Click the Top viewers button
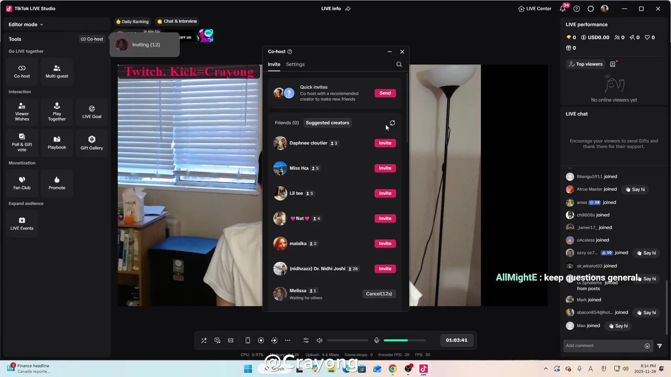Viewport: 671px width, 377px height. tap(586, 64)
